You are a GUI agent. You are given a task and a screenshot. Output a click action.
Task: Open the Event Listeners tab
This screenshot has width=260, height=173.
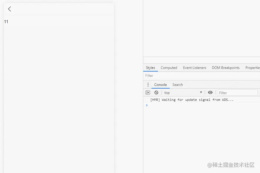coord(194,67)
